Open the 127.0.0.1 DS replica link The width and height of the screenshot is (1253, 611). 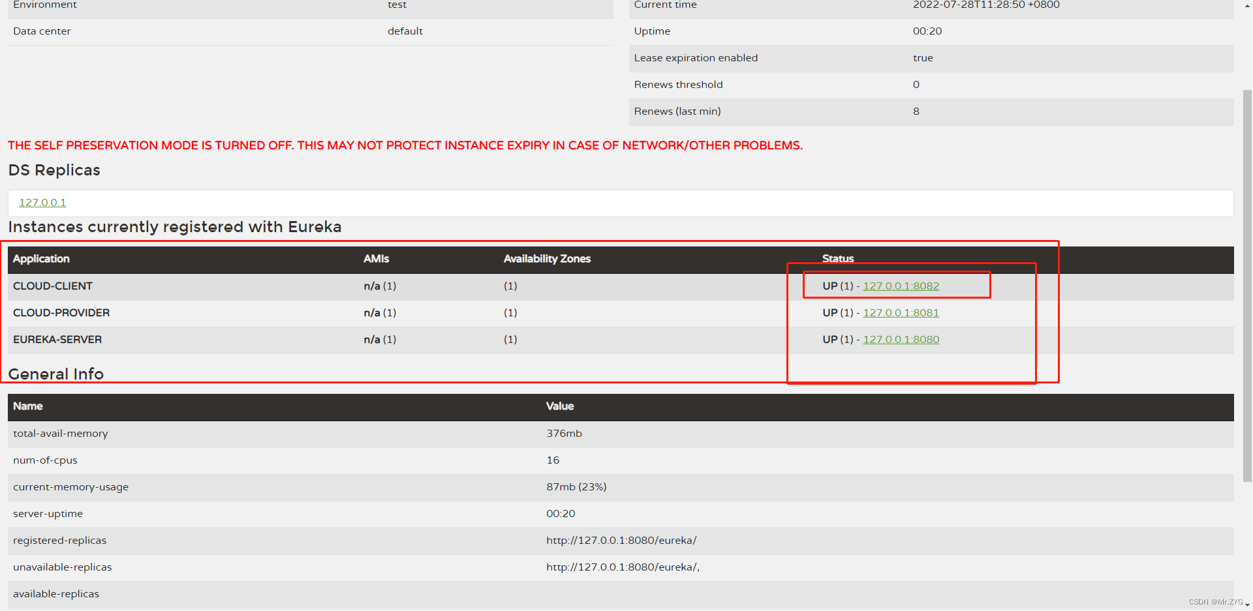point(42,203)
